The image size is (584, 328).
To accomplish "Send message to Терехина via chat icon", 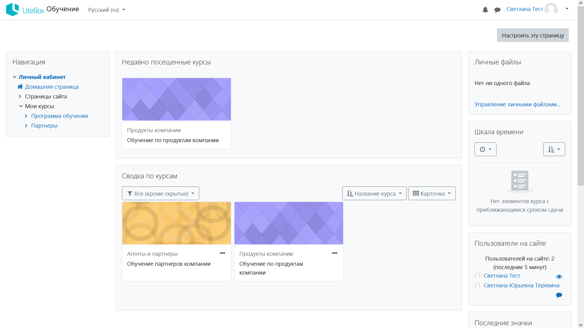I will (x=559, y=295).
